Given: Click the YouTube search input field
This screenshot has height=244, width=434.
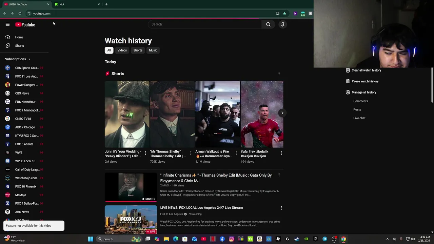Looking at the screenshot, I should [205, 24].
